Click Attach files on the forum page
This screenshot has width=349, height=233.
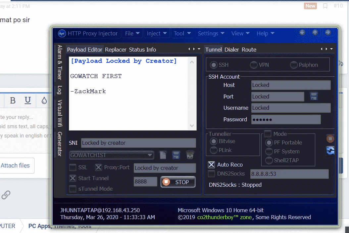[x=15, y=166]
